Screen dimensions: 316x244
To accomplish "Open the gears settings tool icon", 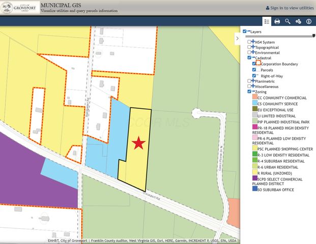I will click(299, 21).
